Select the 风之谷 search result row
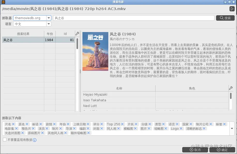237x154 pixels. 39,40
